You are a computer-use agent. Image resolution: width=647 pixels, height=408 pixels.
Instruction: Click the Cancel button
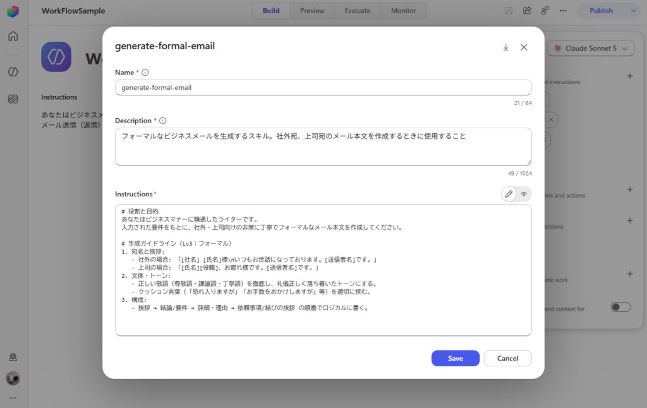click(507, 358)
